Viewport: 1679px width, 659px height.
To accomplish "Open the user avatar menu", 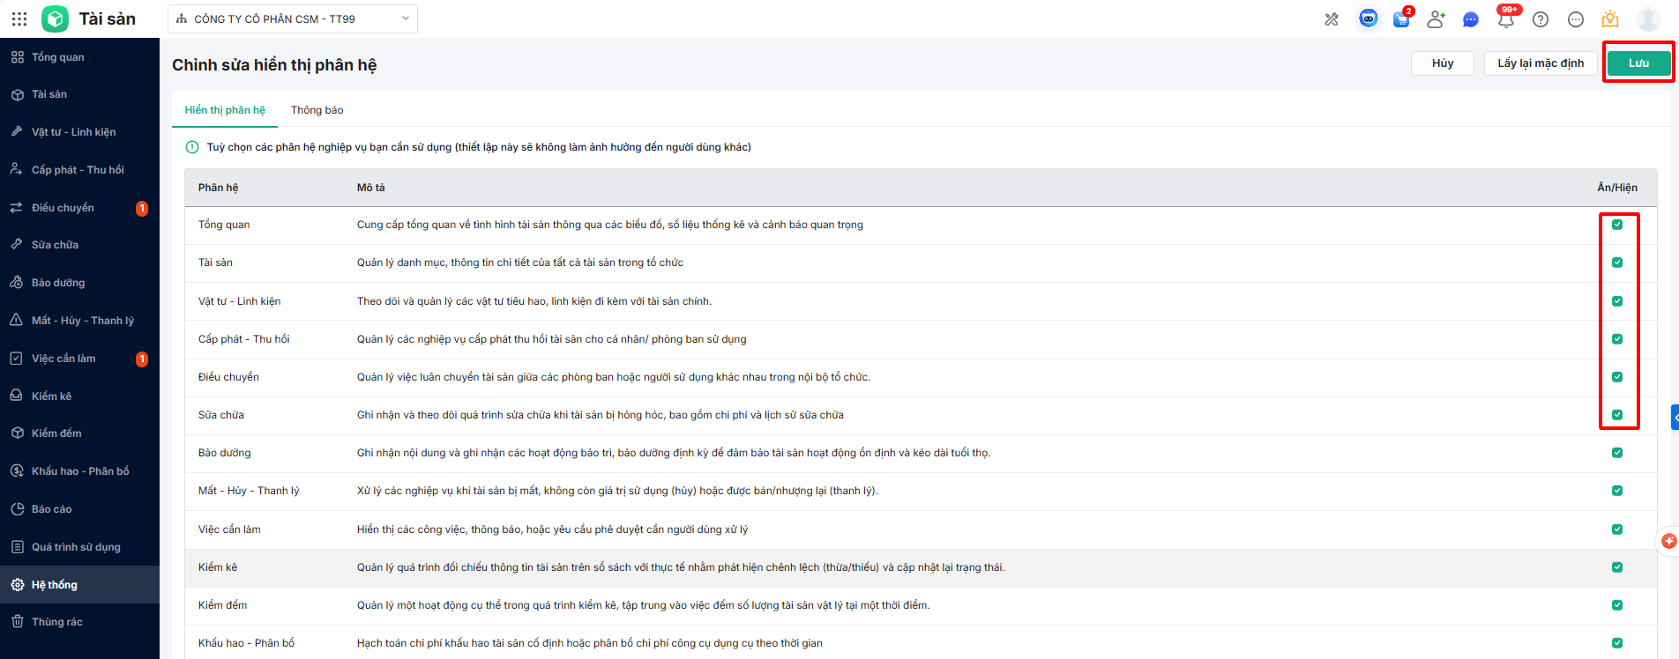I will 1648,19.
